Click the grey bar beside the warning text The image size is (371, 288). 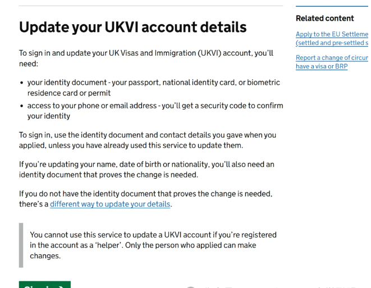coord(21,245)
